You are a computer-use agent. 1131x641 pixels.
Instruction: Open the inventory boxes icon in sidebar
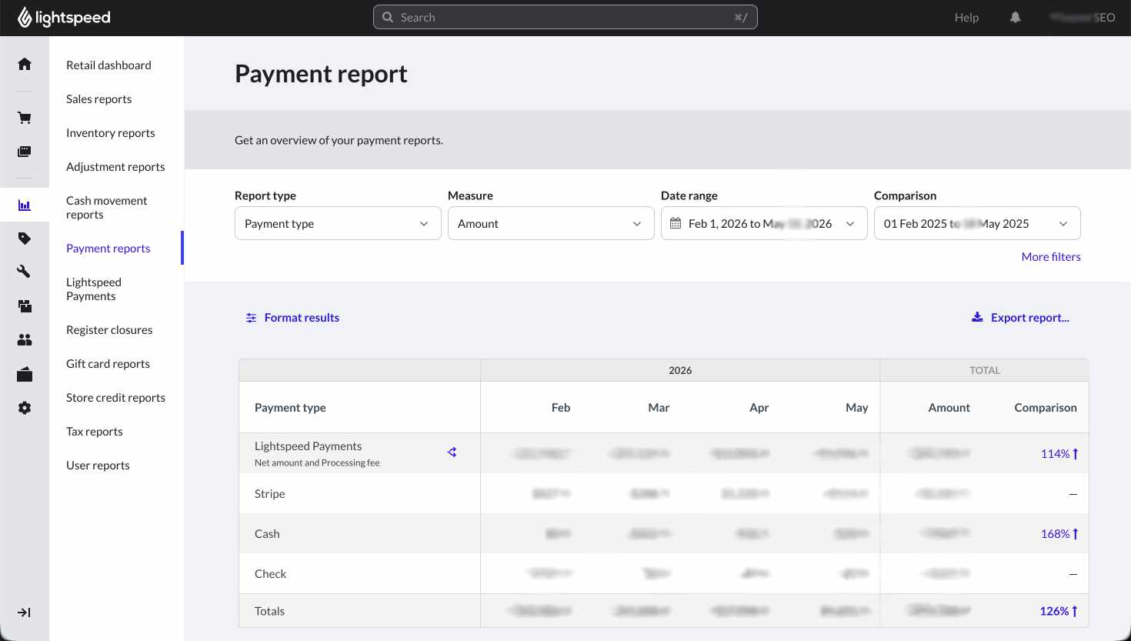coord(25,305)
